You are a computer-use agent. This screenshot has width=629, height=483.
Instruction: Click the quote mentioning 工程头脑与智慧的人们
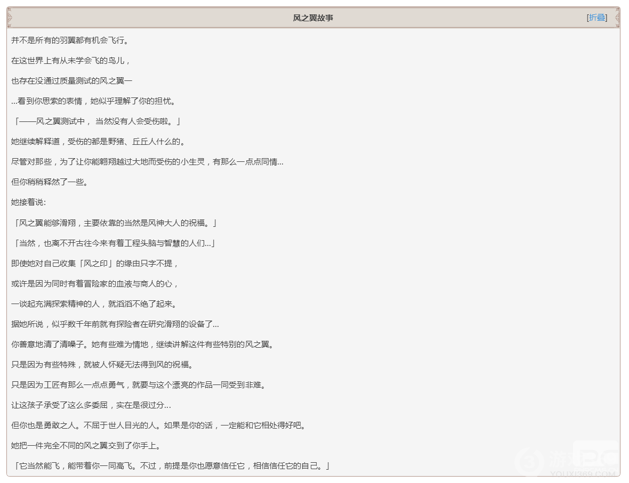(x=113, y=243)
